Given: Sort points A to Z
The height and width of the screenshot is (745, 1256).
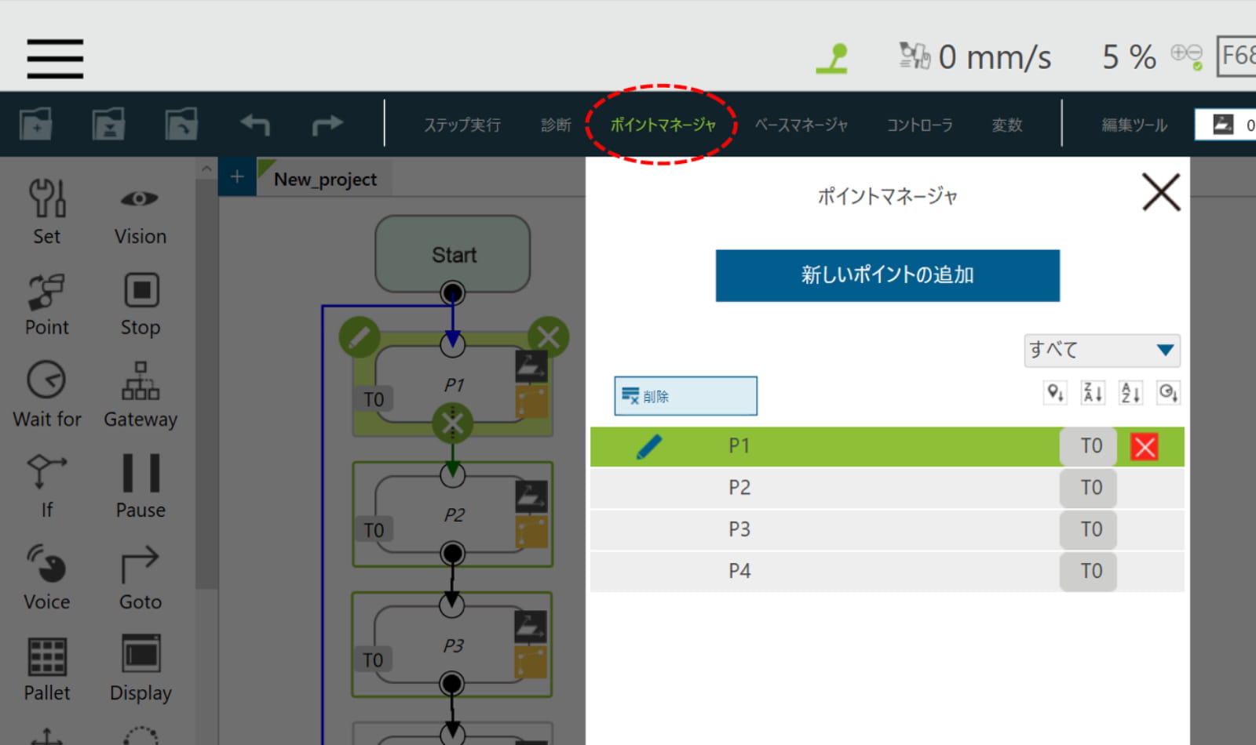Looking at the screenshot, I should pyautogui.click(x=1130, y=393).
